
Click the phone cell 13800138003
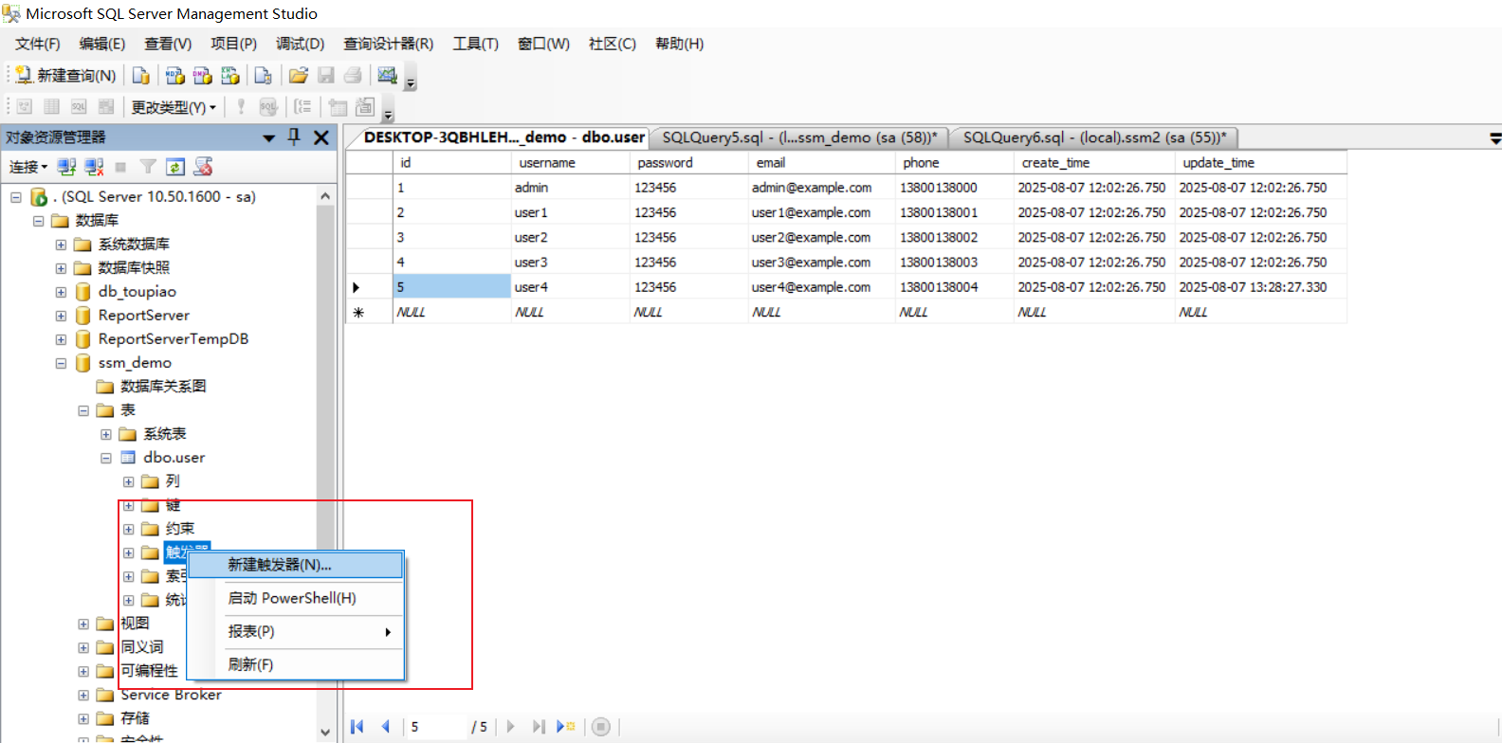coord(954,262)
